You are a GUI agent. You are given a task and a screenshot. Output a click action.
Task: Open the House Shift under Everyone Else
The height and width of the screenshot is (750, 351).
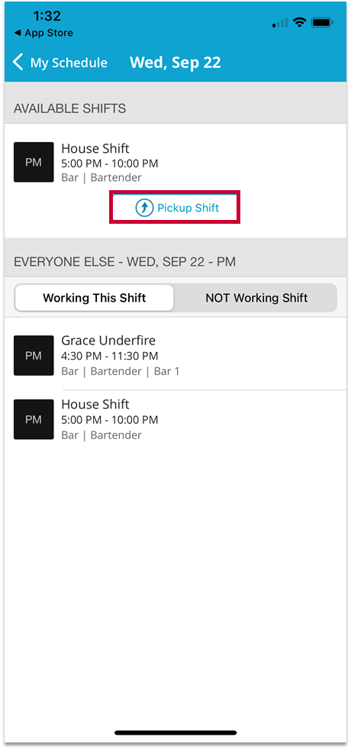pos(175,419)
